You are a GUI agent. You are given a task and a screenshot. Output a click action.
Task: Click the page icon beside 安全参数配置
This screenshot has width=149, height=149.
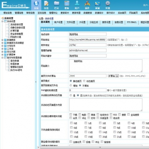9,34
